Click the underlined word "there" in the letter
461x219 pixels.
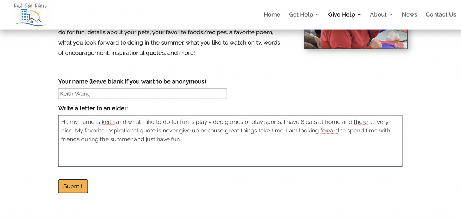coord(361,122)
